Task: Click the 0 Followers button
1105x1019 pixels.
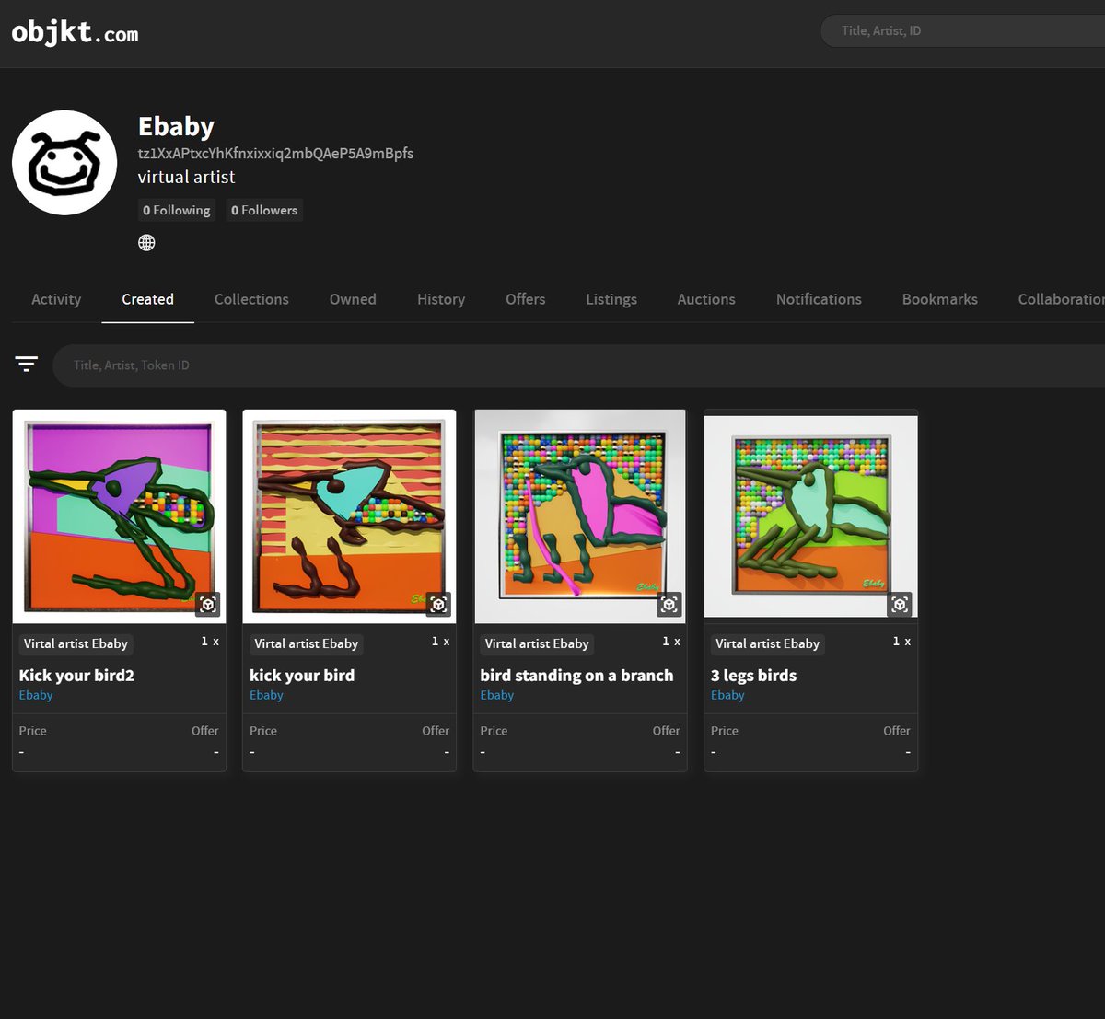Action: point(264,211)
